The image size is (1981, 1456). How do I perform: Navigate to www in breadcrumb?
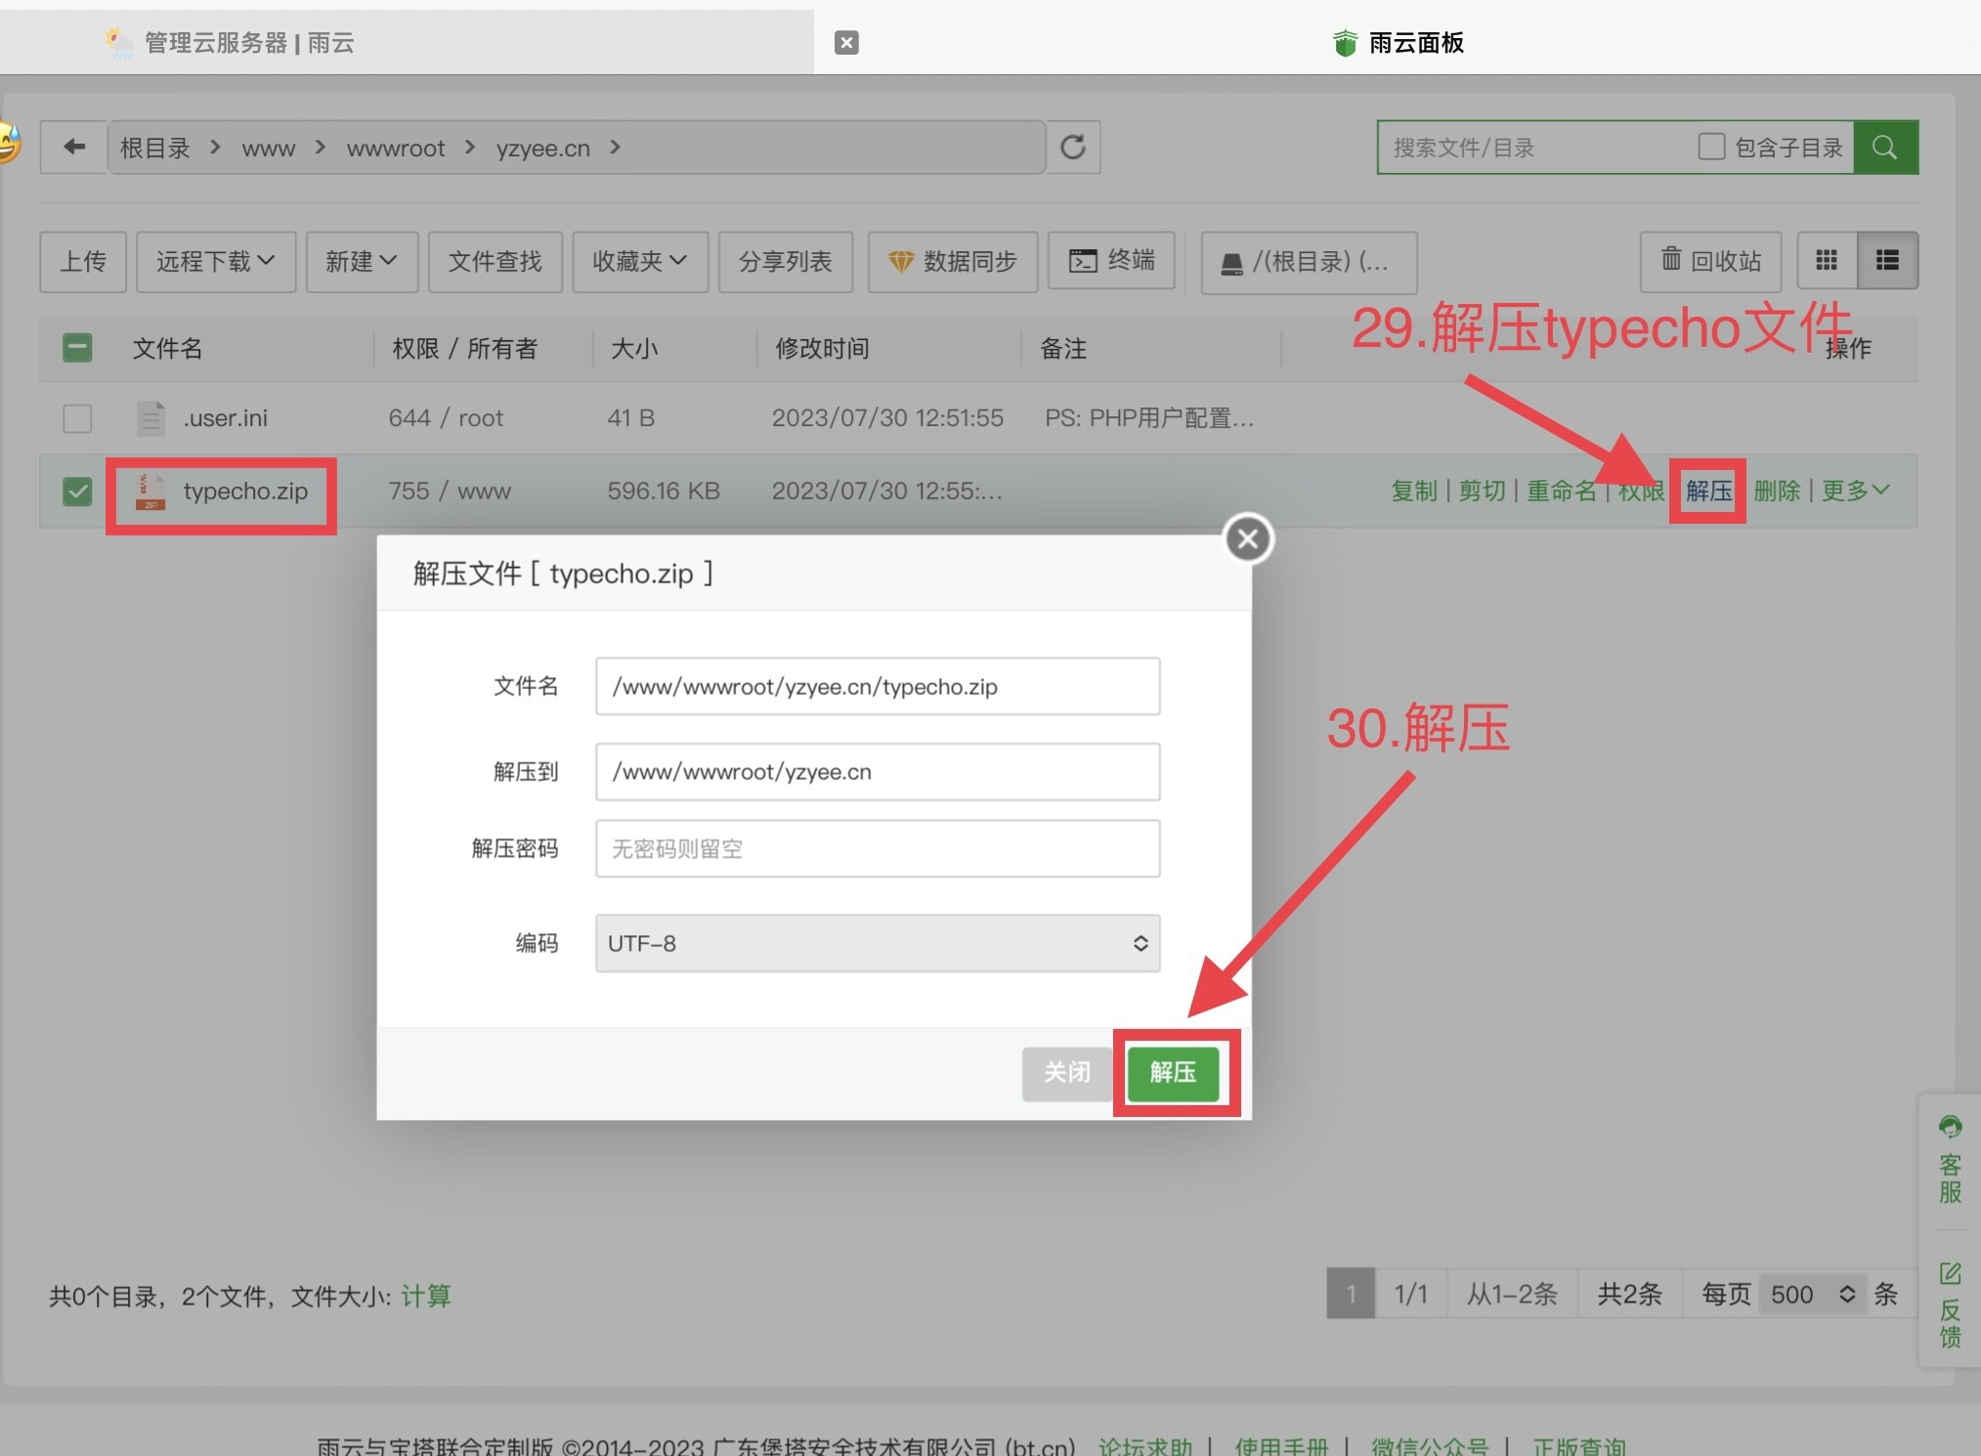click(268, 149)
